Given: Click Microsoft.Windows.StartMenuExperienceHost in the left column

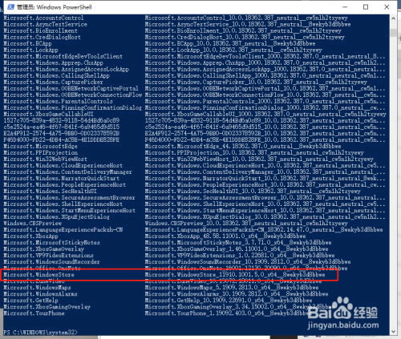Looking at the screenshot, I should pos(69,210).
